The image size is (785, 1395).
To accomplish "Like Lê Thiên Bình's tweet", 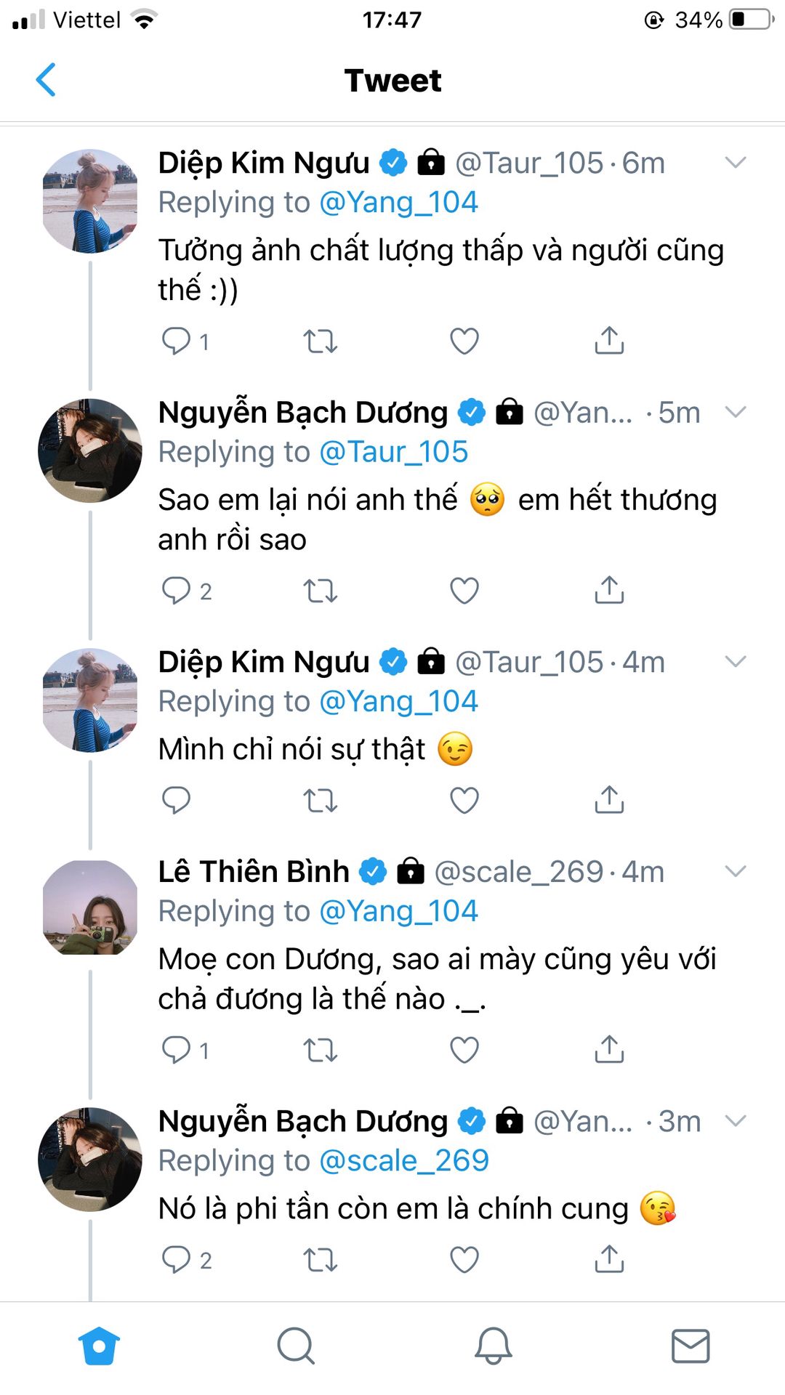I will tap(464, 1049).
